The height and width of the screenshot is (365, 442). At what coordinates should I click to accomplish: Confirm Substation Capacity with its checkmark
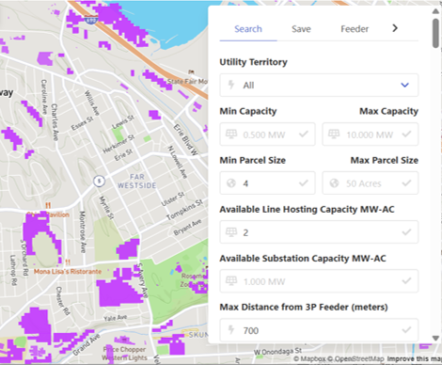click(x=406, y=280)
